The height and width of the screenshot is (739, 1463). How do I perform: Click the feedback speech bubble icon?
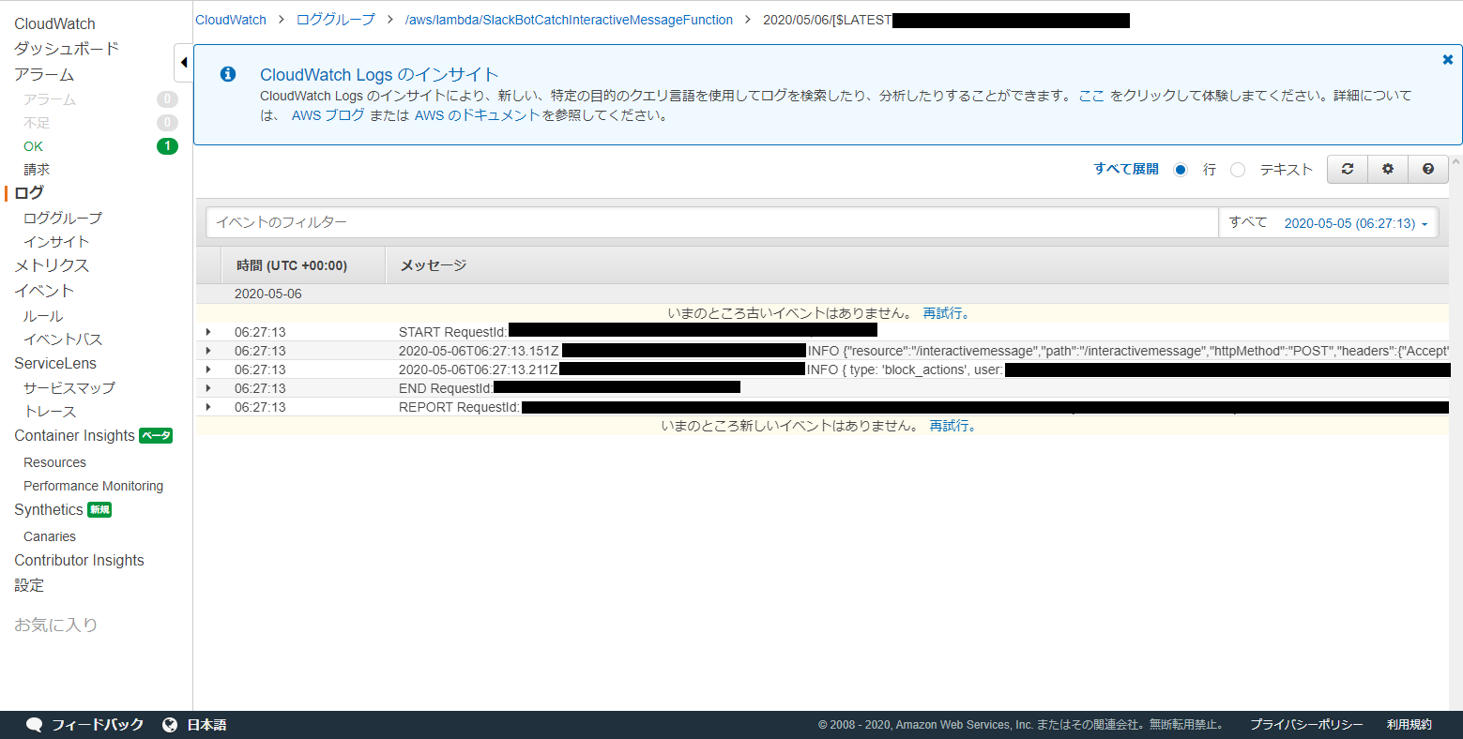(34, 725)
